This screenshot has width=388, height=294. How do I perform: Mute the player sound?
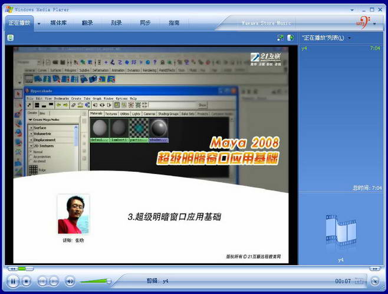[70, 281]
